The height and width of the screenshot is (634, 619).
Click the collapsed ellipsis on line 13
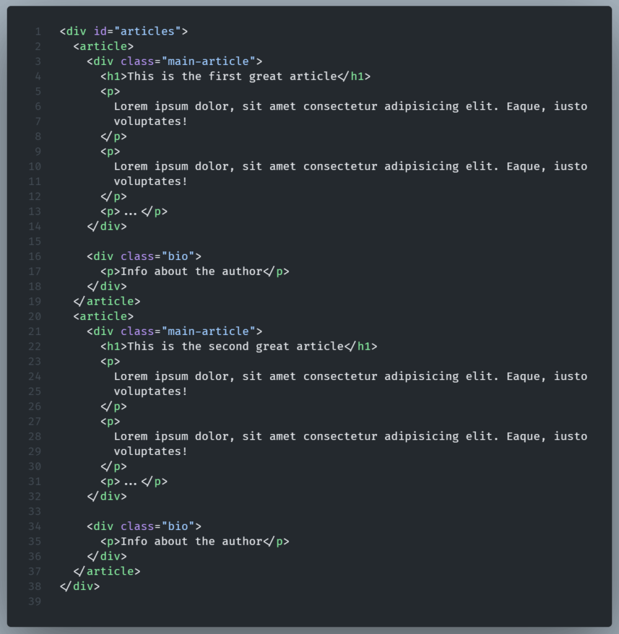coord(130,212)
